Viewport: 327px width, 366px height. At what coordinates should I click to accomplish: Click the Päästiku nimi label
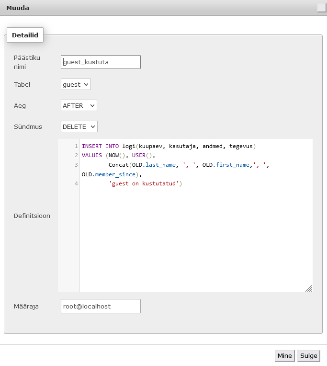(x=27, y=62)
